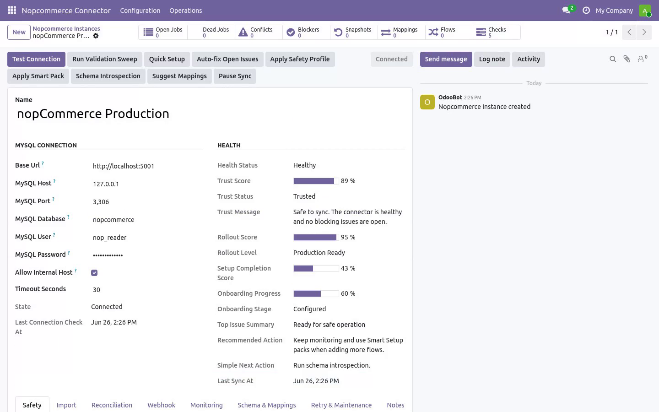Screen dimensions: 659x412
Task: Click Auto-fix Open Issues button
Action: pos(227,59)
